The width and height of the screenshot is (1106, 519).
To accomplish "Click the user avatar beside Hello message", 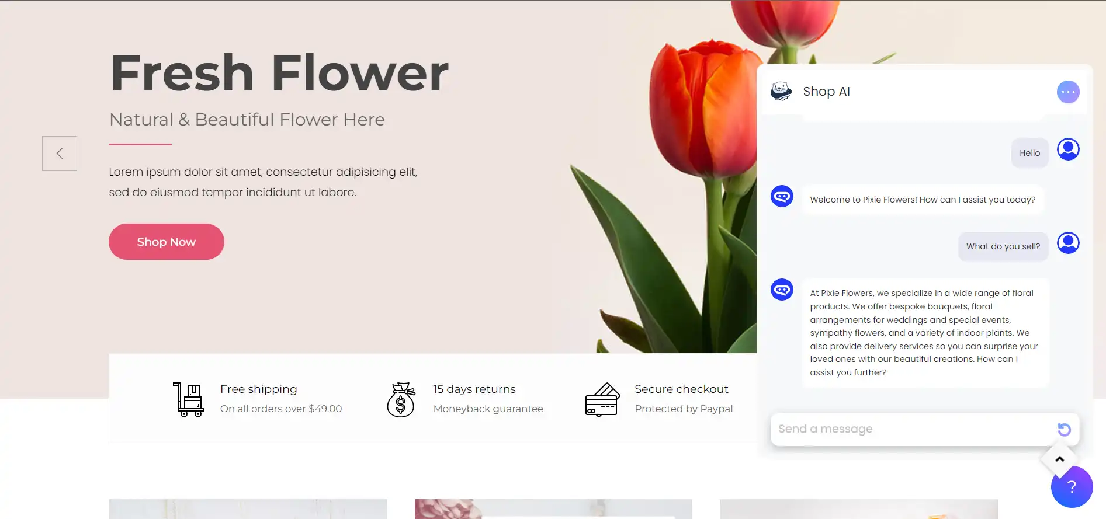I will pos(1068,149).
